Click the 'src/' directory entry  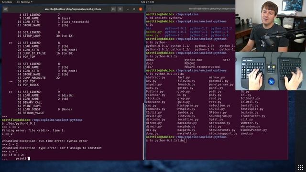[226, 60]
